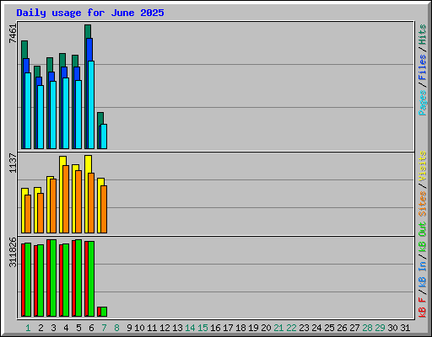Select the green kB Out bar for day 3

click(53, 278)
